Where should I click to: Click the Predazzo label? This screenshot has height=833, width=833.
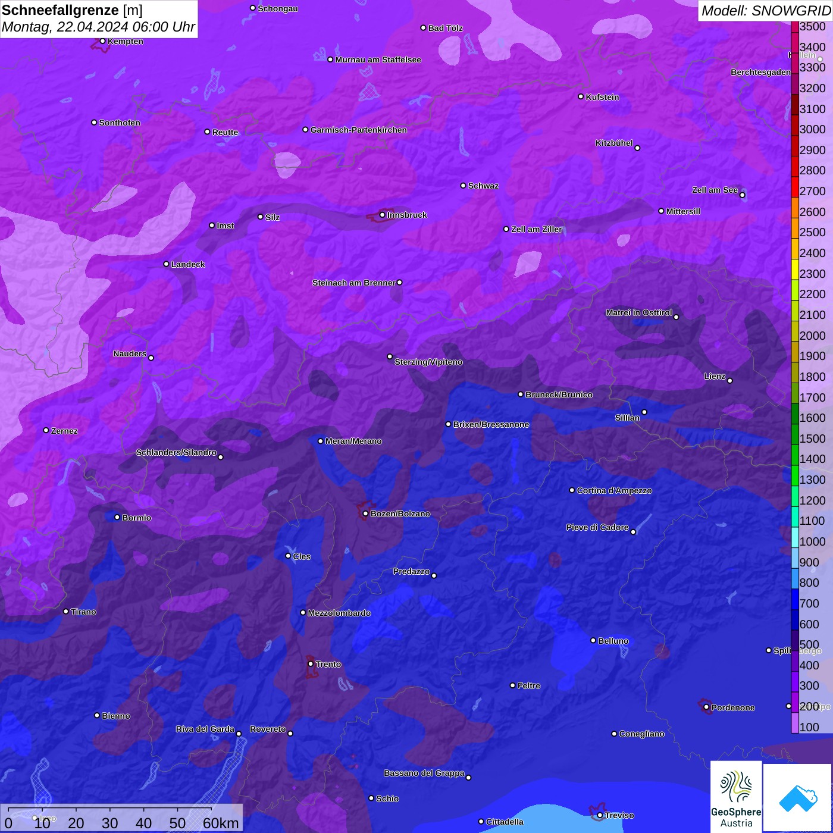pyautogui.click(x=411, y=571)
